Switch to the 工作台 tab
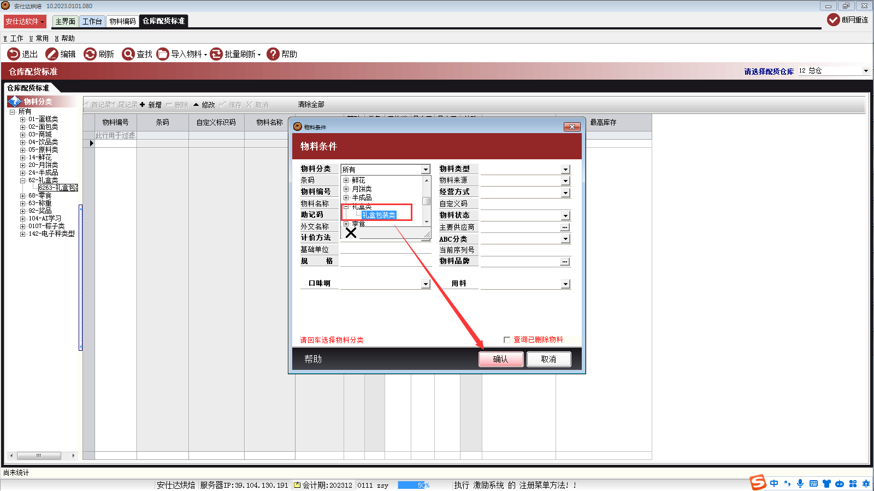The height and width of the screenshot is (491, 874). (x=92, y=21)
